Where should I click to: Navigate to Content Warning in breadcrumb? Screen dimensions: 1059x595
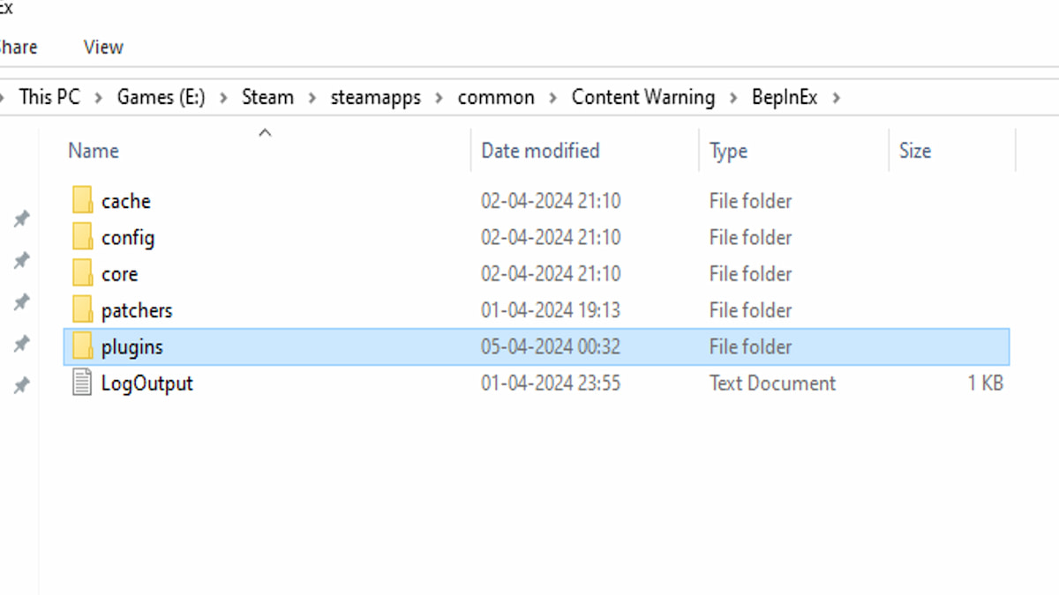pos(642,97)
